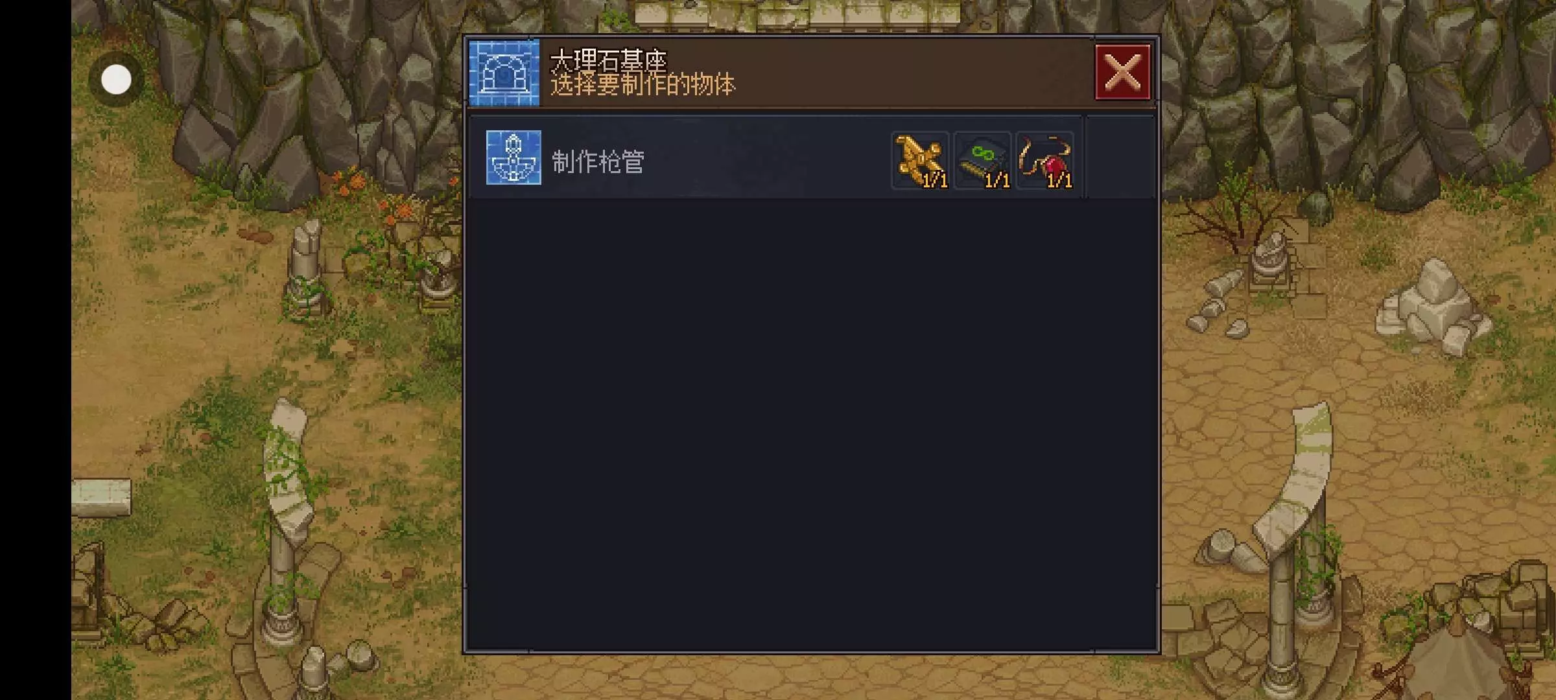This screenshot has width=1556, height=700.
Task: Tap the orange flowers near left cliff
Action: 373,194
